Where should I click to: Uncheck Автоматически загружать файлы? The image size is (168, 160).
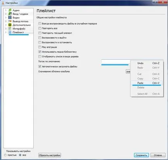40,67
